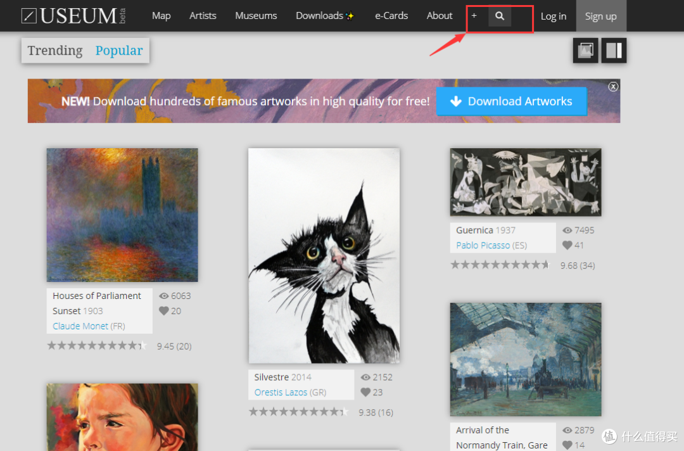The height and width of the screenshot is (451, 684).
Task: Open the USEUM logo home link
Action: click(x=73, y=16)
